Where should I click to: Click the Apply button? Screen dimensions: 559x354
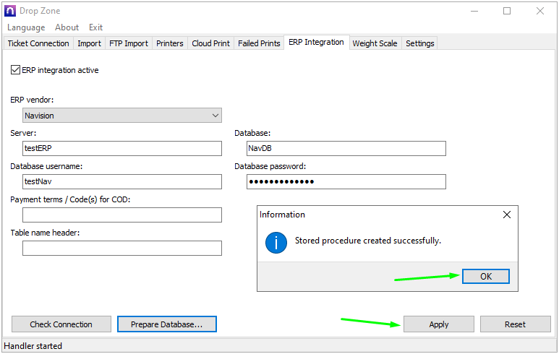(438, 324)
